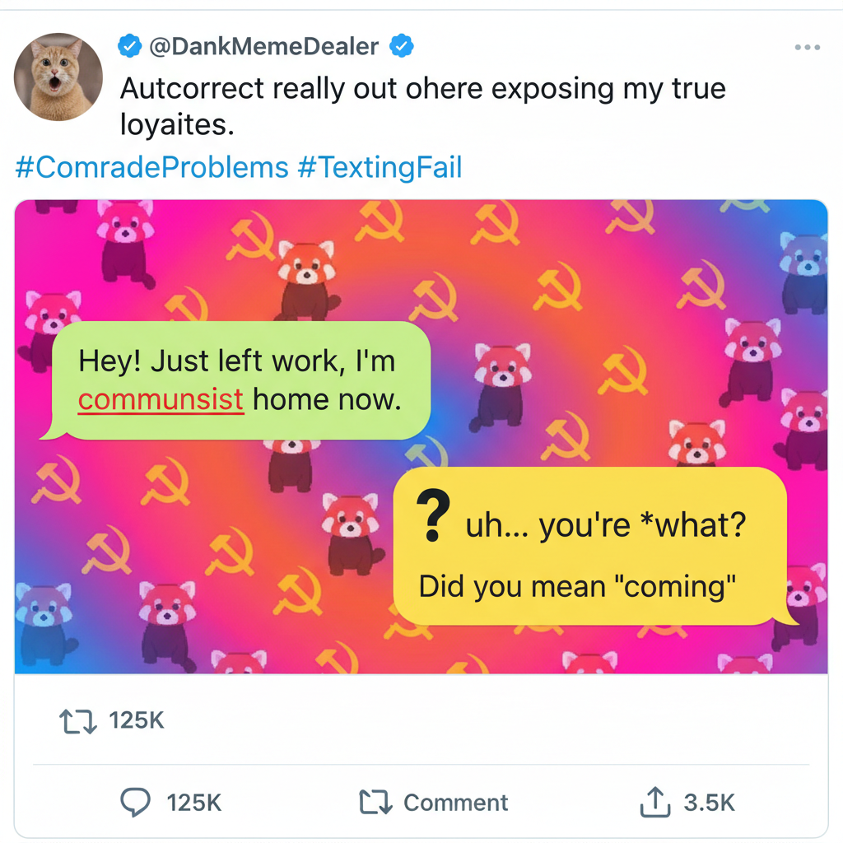Click the underlined word communsist

161,398
